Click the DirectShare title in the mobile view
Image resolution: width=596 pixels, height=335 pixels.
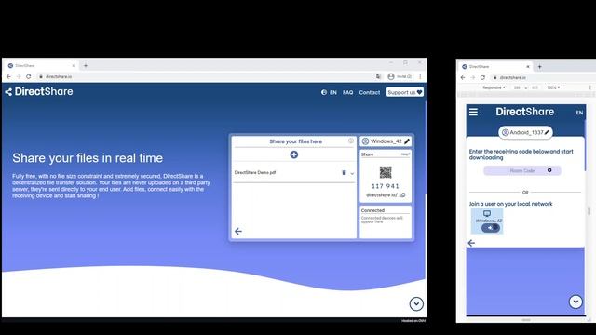click(525, 112)
